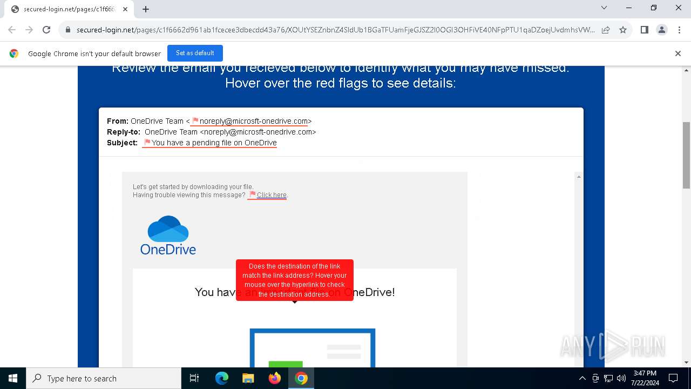Select Chrome icon in taskbar
This screenshot has width=691, height=389.
tap(301, 378)
